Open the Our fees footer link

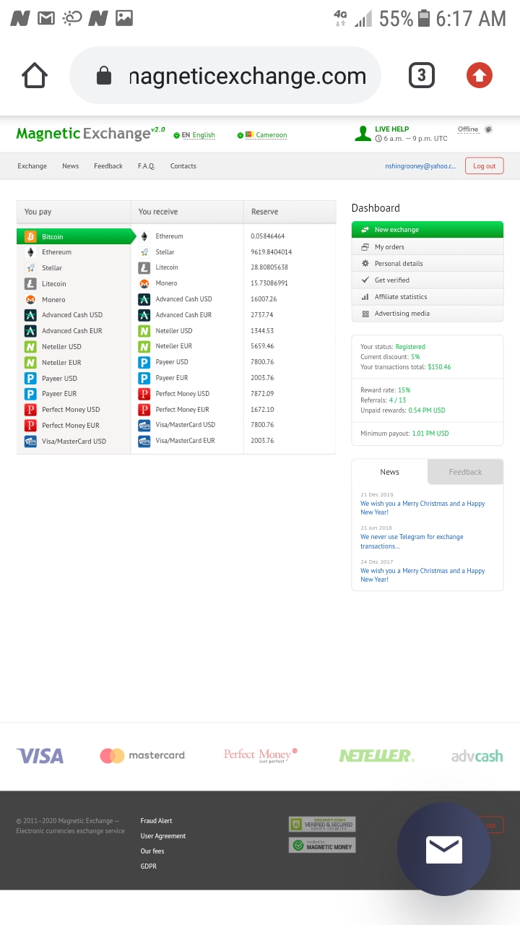click(x=152, y=851)
